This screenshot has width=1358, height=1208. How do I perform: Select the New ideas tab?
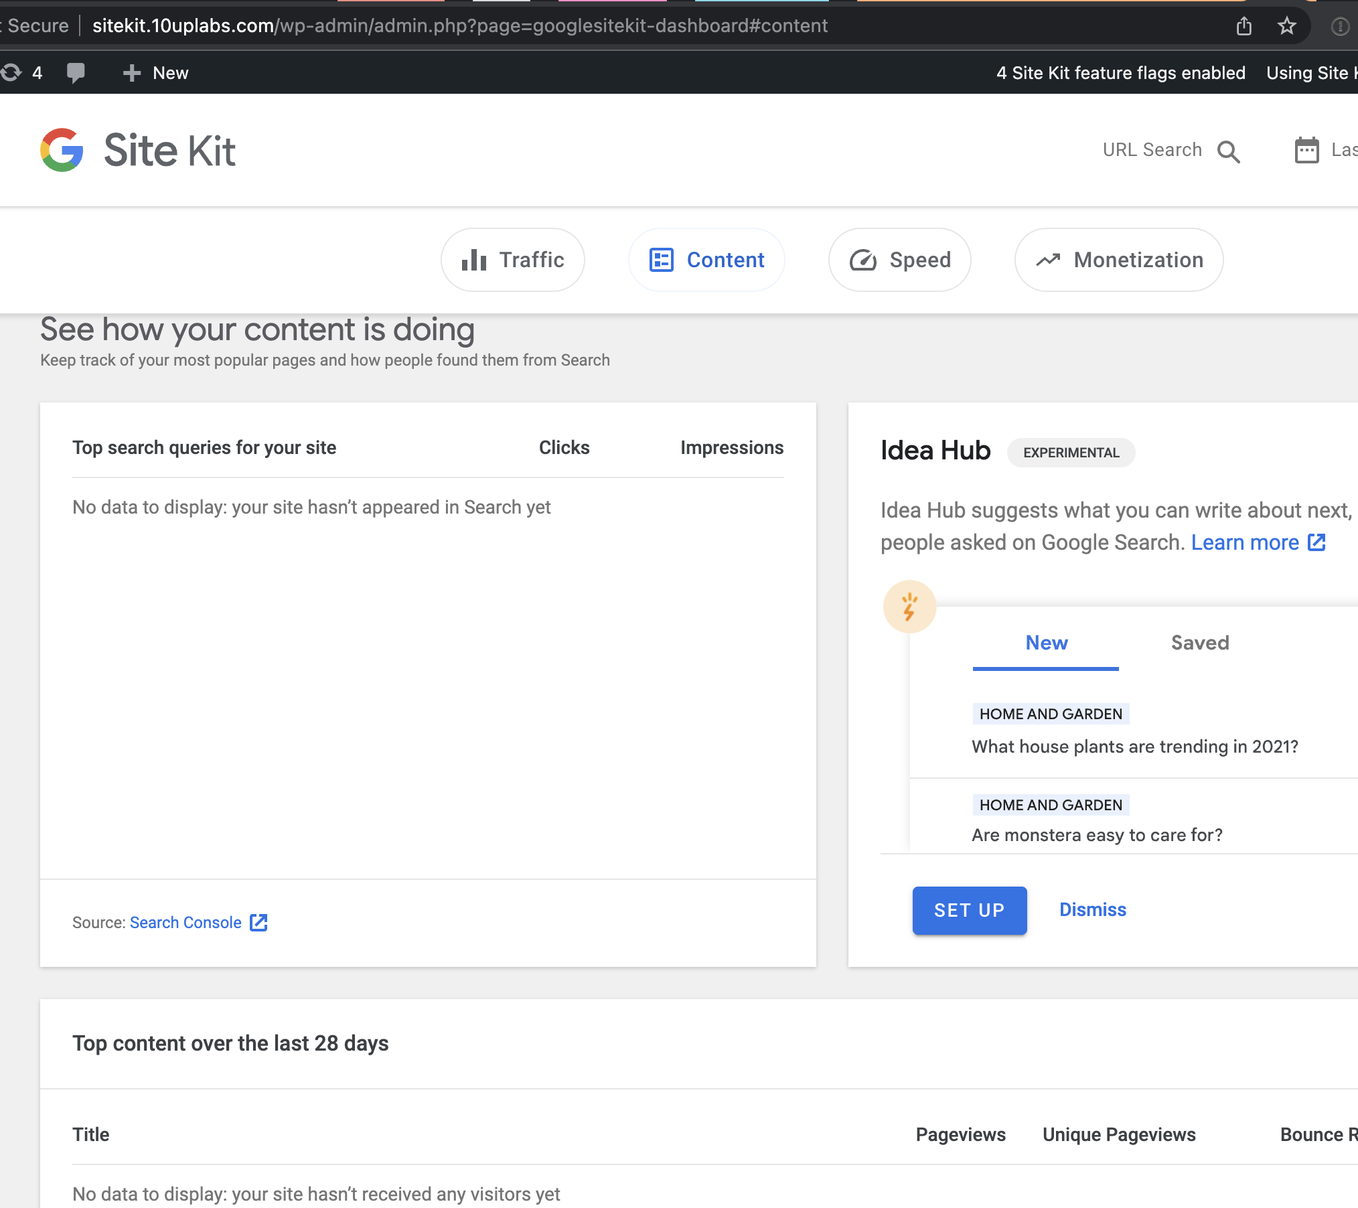tap(1046, 643)
